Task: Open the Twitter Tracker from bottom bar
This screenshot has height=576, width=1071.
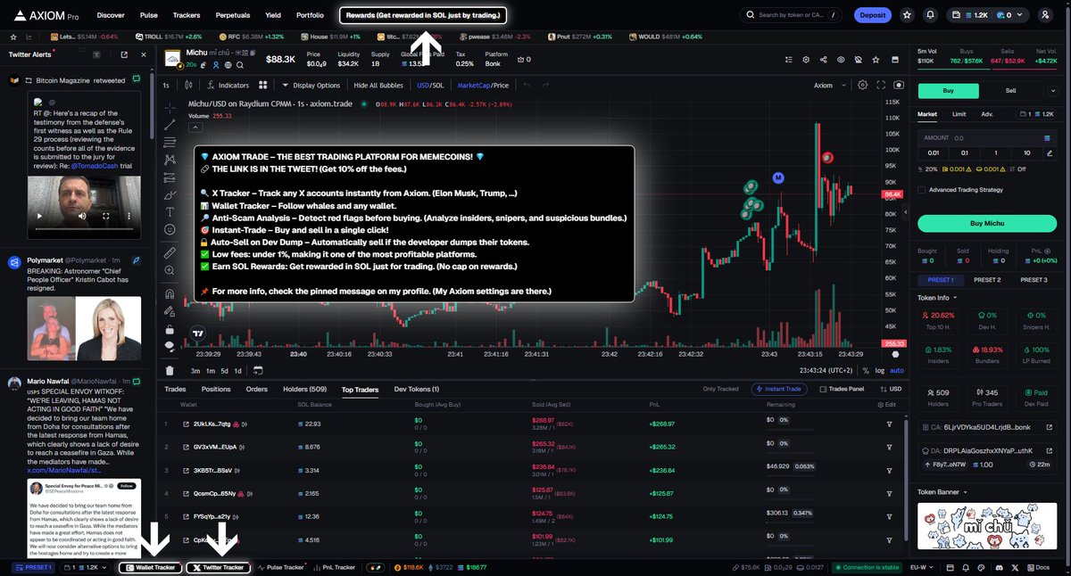Action: [219, 567]
